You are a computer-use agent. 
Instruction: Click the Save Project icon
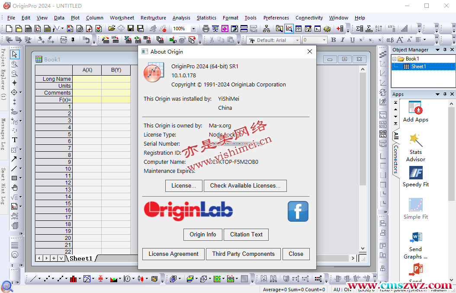click(x=130, y=29)
